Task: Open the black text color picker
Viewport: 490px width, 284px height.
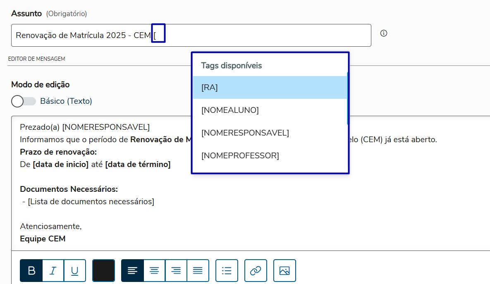Action: (x=103, y=271)
